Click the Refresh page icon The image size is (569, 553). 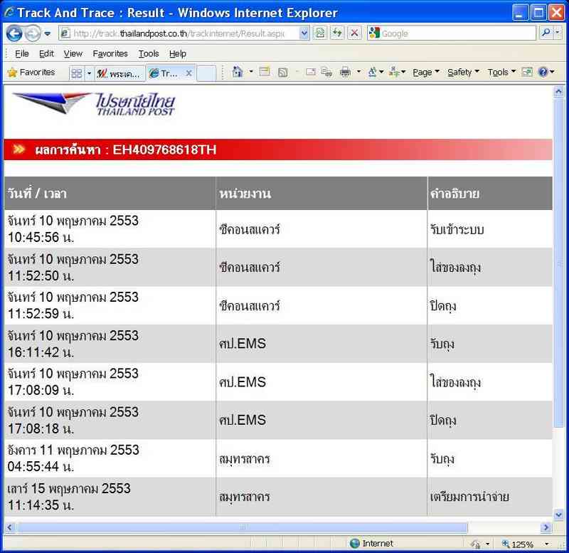pyautogui.click(x=337, y=33)
